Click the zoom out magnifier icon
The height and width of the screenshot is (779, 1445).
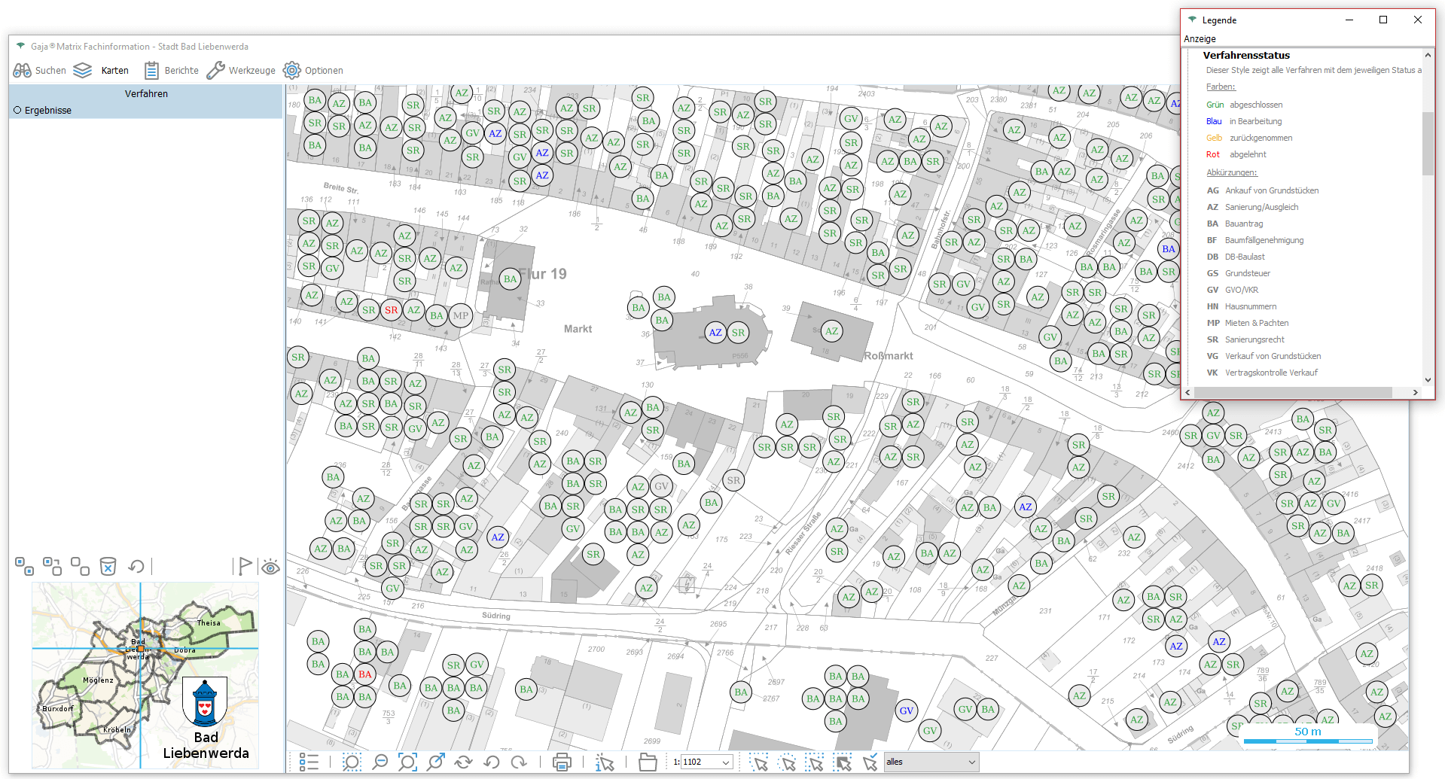(380, 762)
